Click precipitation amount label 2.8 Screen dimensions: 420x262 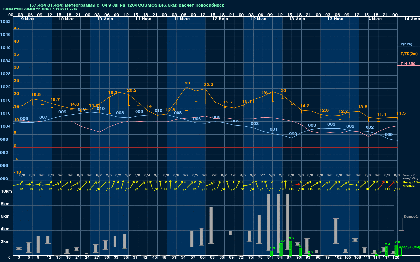tap(397, 242)
